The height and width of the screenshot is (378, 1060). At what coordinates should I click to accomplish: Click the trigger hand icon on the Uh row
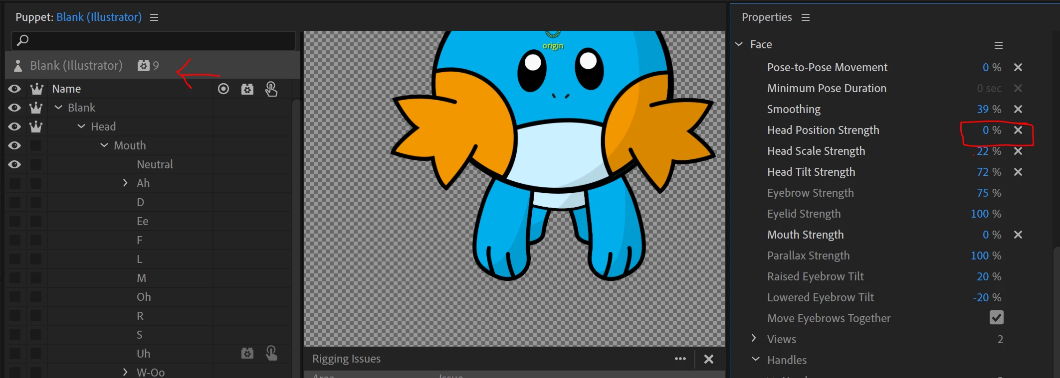tap(271, 353)
